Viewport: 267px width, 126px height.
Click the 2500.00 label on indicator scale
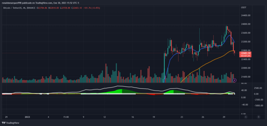click(x=258, y=88)
